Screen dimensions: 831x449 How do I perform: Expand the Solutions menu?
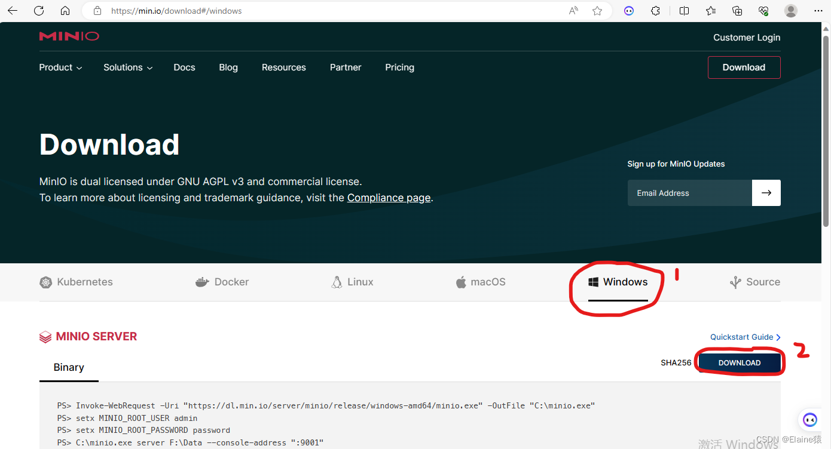coord(128,67)
